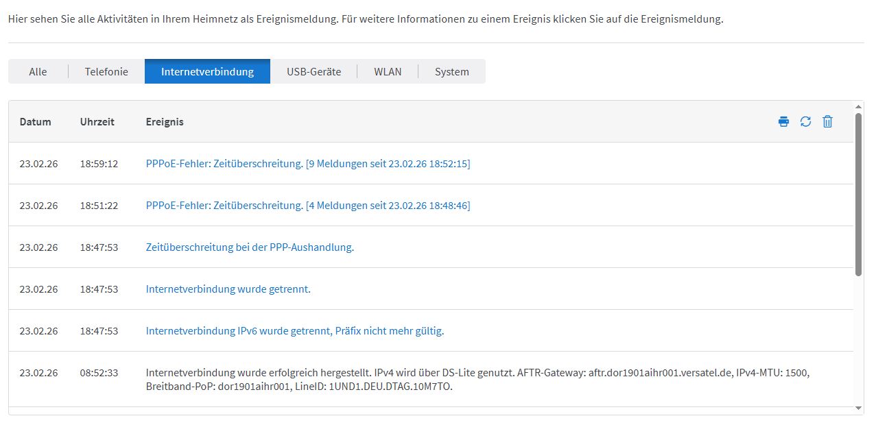This screenshot has width=876, height=427.
Task: Click the print icon in event log header
Action: [x=783, y=122]
